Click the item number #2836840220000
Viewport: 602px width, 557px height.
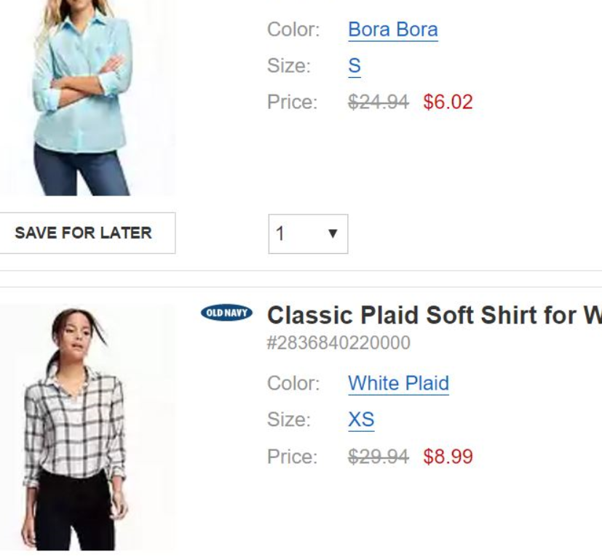pos(338,342)
